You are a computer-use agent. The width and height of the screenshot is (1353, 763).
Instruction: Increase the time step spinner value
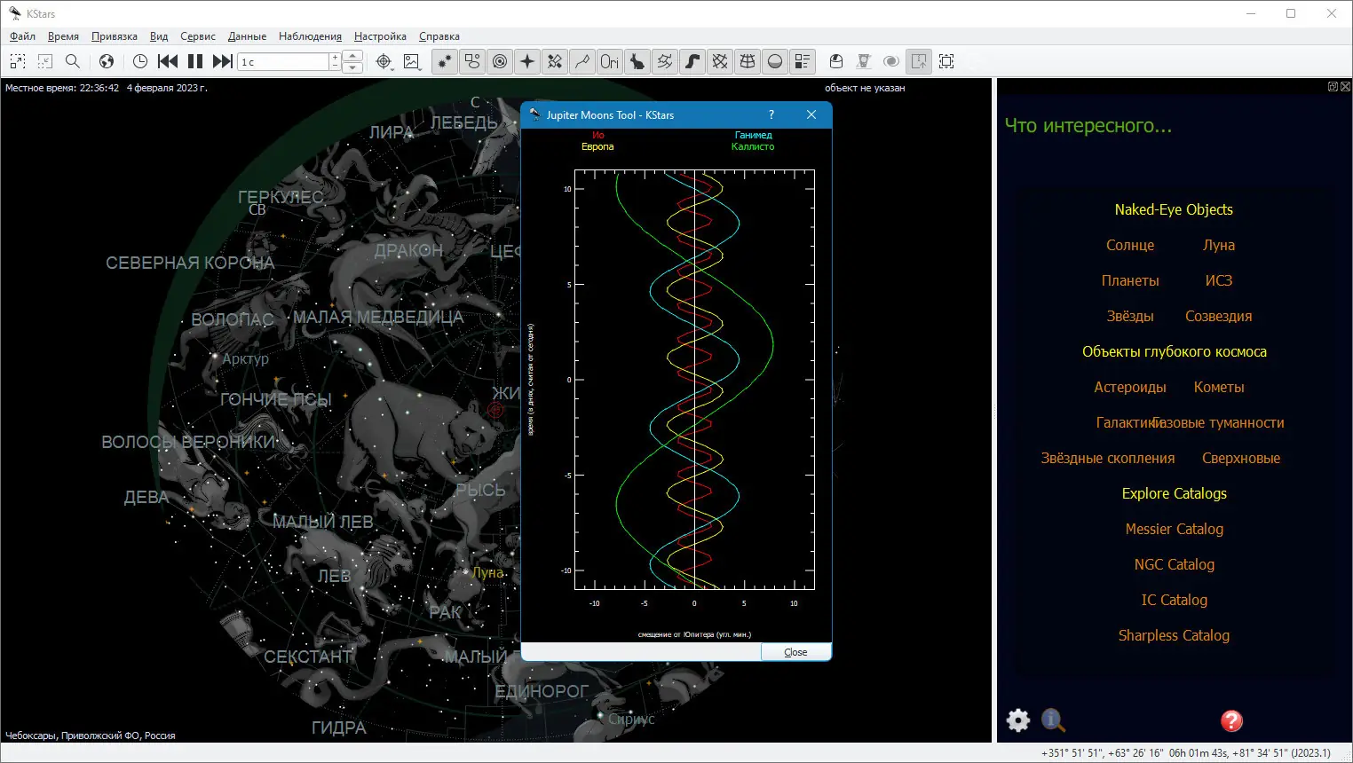click(x=335, y=57)
